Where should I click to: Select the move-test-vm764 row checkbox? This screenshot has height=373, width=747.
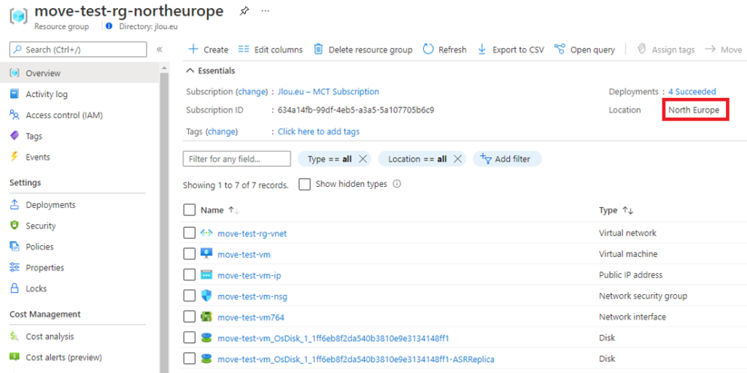pyautogui.click(x=189, y=317)
